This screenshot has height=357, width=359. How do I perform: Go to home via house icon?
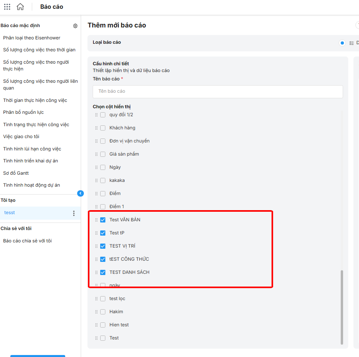pos(20,7)
